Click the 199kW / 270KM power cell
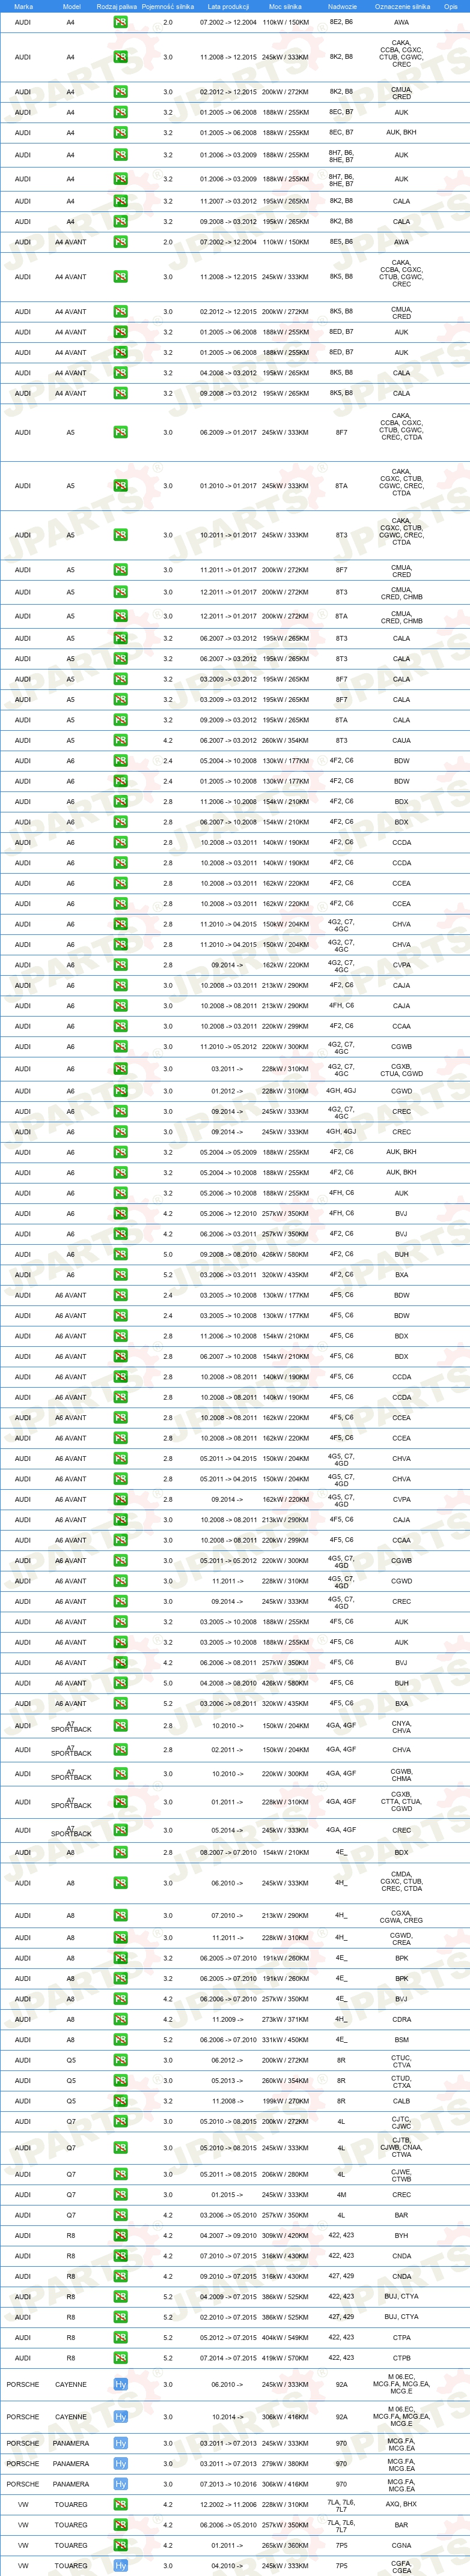This screenshot has height=2576, width=470. 285,2101
